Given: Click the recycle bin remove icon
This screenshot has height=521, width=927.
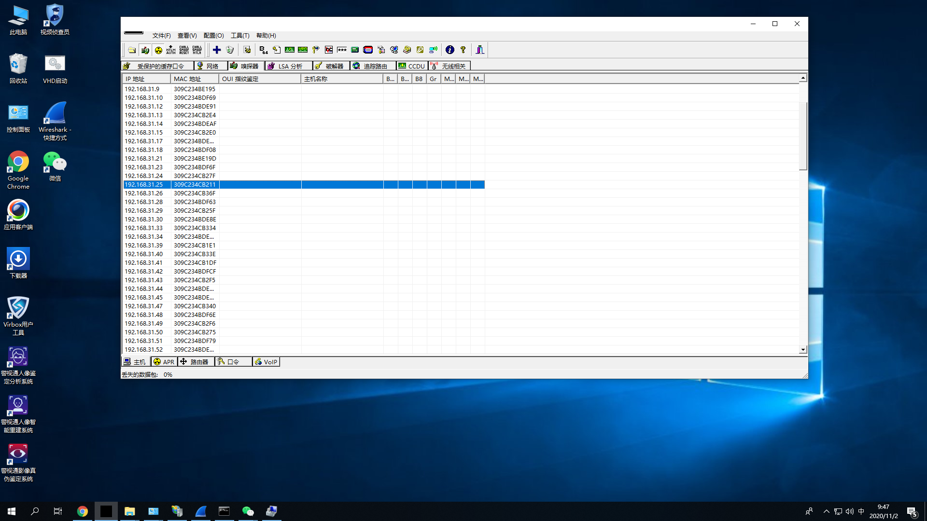Looking at the screenshot, I should 230,50.
